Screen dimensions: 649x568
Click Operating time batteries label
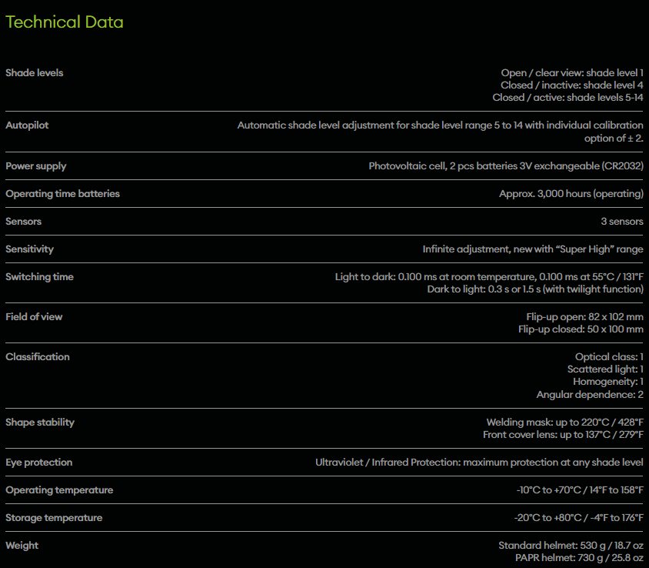[x=62, y=194]
